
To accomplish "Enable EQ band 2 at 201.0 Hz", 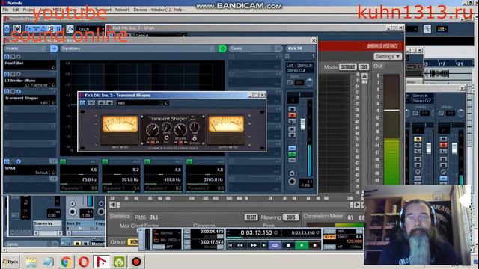I will [x=105, y=161].
